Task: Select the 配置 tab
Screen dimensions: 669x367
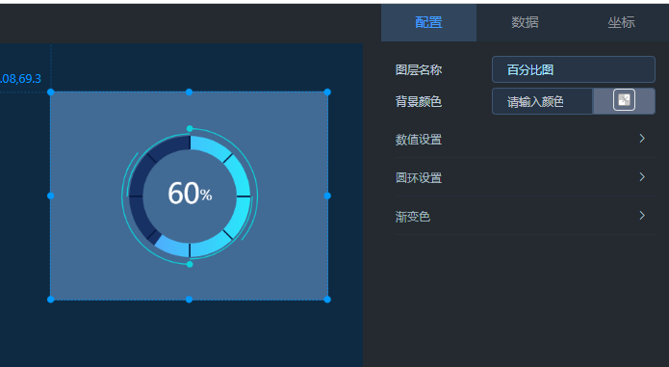Action: [428, 22]
